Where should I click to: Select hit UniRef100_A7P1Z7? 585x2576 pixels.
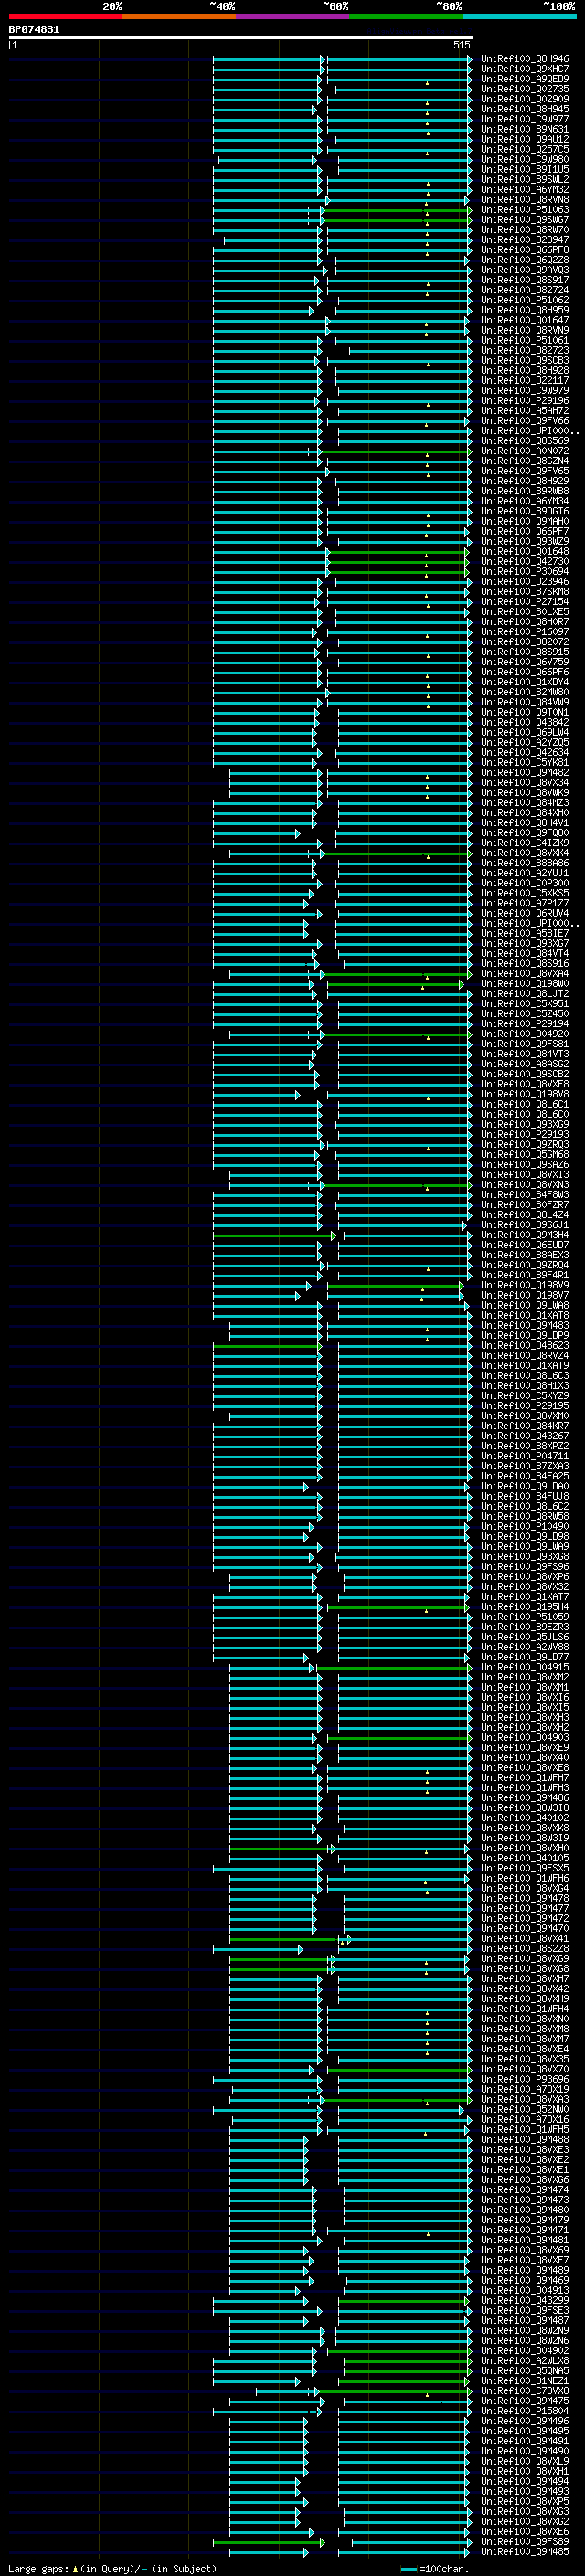pyautogui.click(x=525, y=903)
